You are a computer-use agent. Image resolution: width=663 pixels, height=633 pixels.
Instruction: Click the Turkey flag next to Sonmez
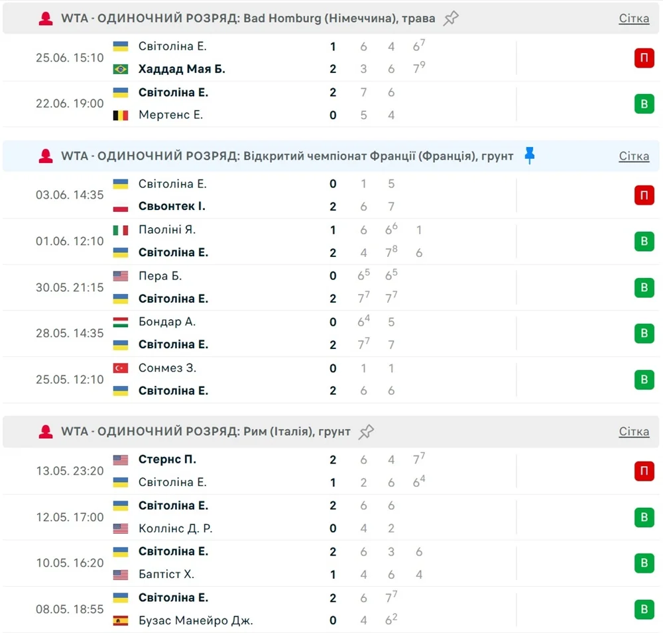tap(121, 368)
